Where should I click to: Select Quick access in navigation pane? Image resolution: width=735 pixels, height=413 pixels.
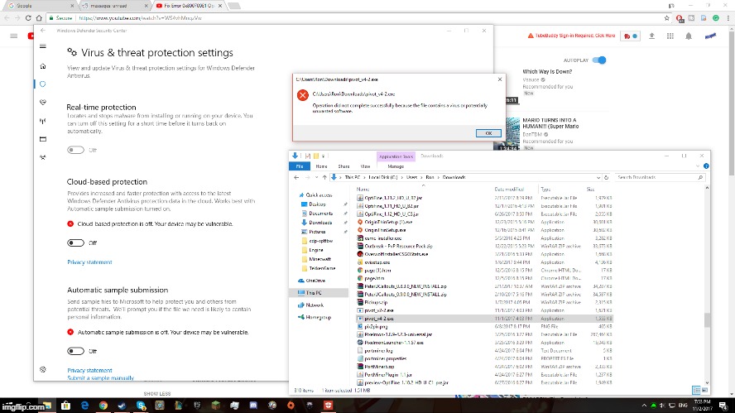point(319,195)
